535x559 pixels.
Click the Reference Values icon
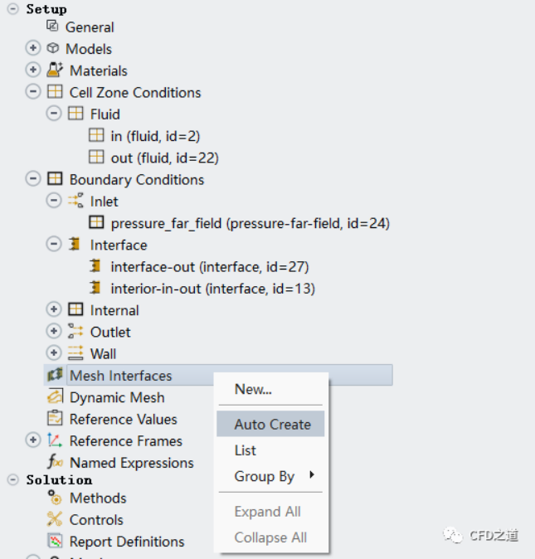55,419
